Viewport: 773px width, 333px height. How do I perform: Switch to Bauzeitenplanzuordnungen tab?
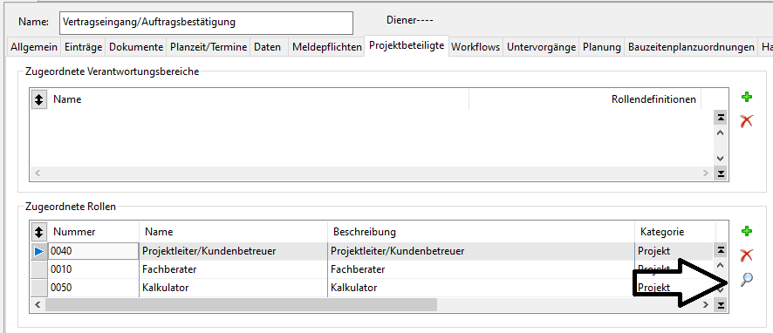(x=691, y=47)
